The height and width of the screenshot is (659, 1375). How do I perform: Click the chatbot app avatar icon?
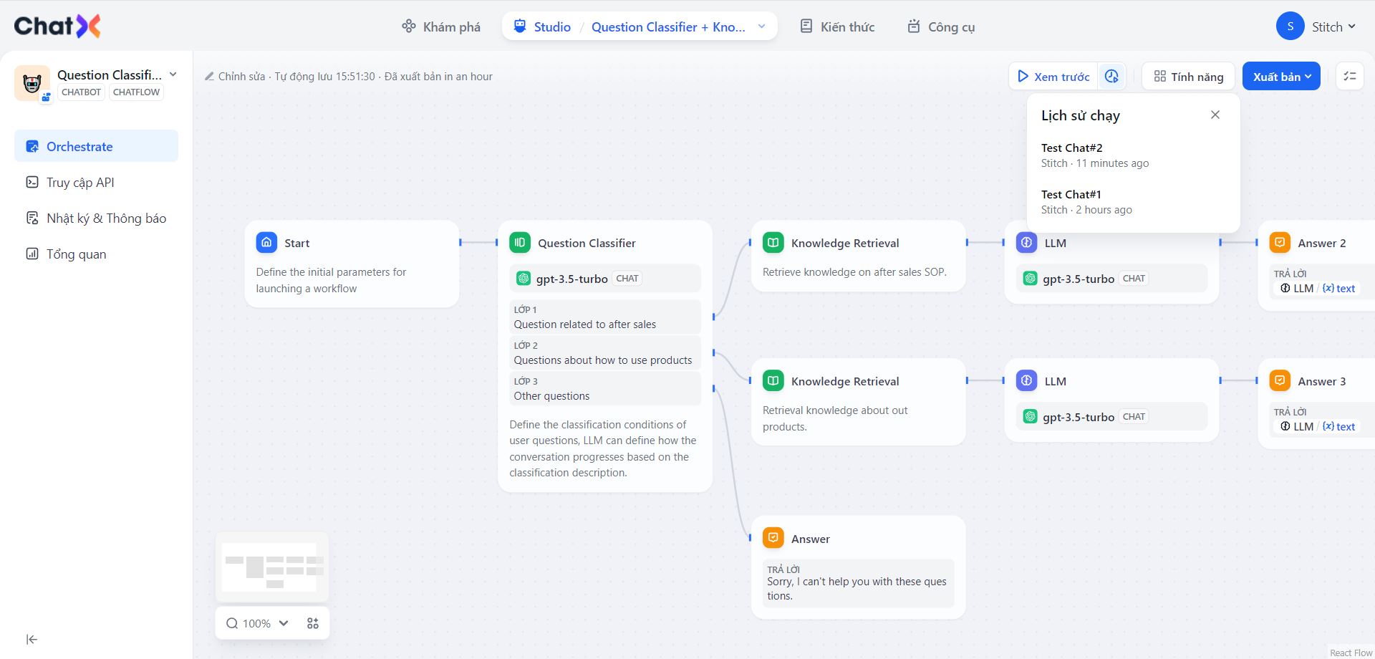coord(32,83)
